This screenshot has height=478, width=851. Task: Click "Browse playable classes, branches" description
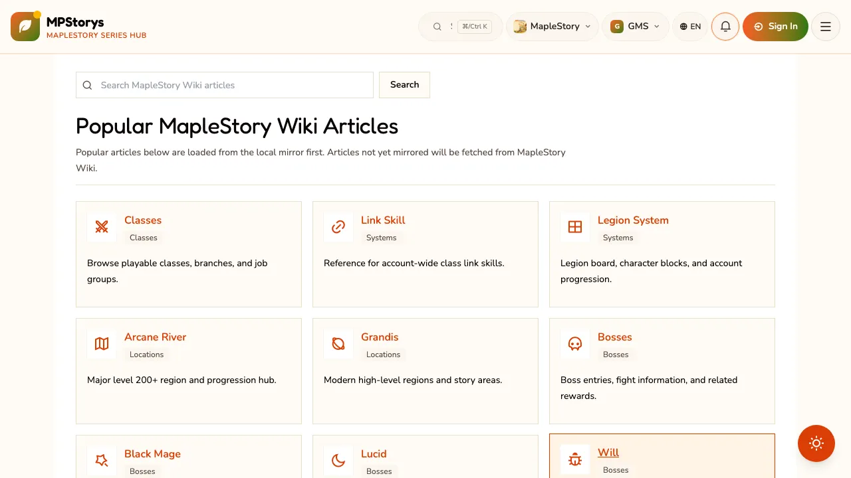point(178,271)
